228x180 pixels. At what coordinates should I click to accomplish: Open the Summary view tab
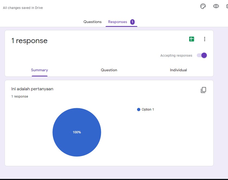pyautogui.click(x=39, y=70)
